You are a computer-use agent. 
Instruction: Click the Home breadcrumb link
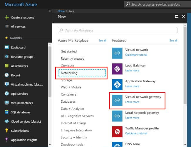61,11
